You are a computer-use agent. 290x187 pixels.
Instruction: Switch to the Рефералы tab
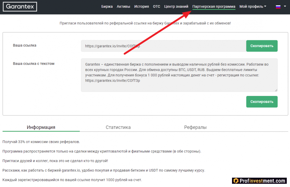coord(195,127)
